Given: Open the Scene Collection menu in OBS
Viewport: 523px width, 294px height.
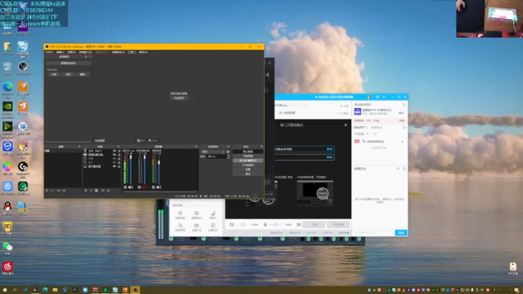Looking at the screenshot, I should [x=118, y=52].
